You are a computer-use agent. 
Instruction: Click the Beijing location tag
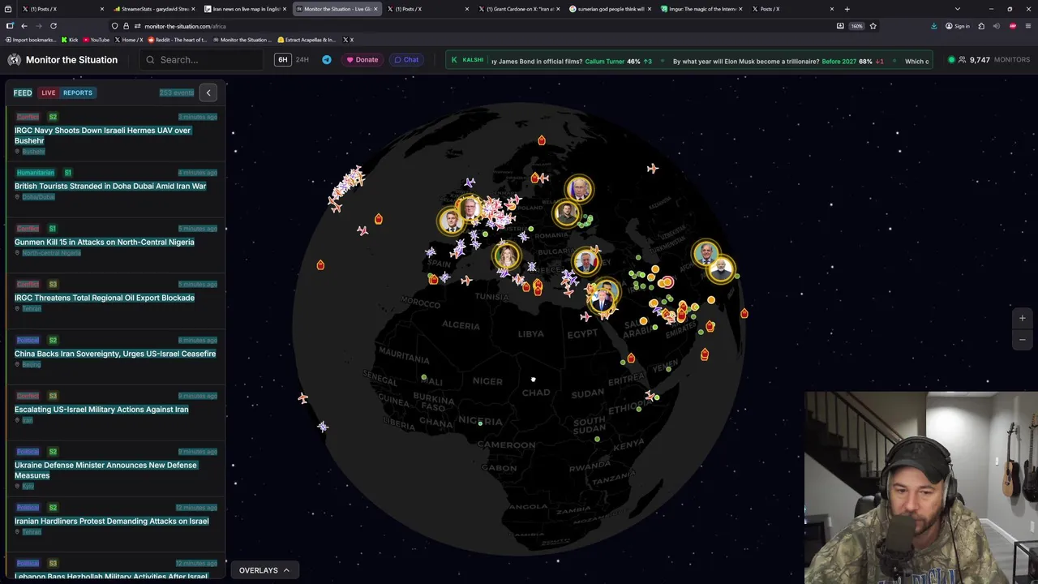(31, 365)
